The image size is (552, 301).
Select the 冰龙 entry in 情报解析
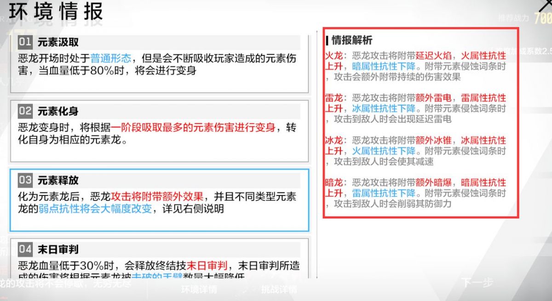coord(334,140)
